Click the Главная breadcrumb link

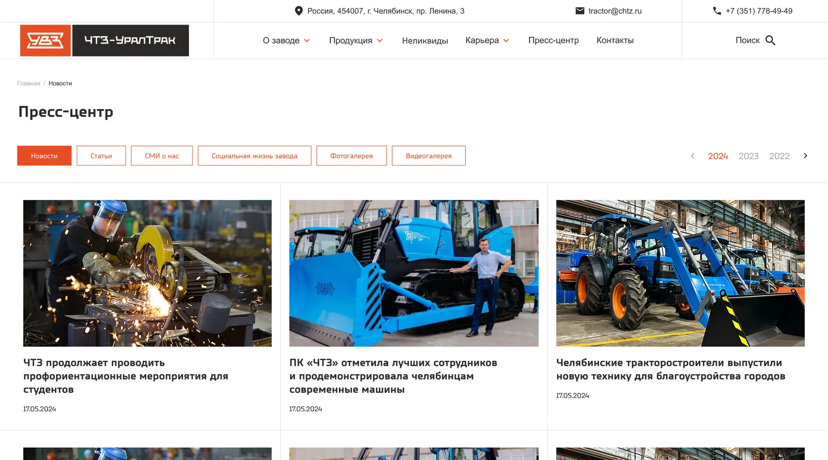pos(28,83)
